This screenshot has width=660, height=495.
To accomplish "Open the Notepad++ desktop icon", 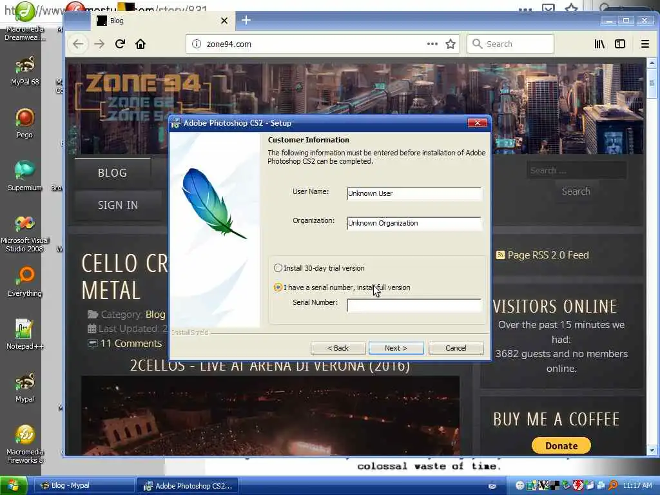I will click(x=25, y=335).
